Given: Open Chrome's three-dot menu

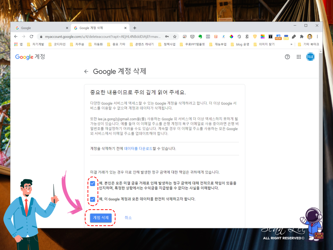Looking at the screenshot, I should coord(317,37).
